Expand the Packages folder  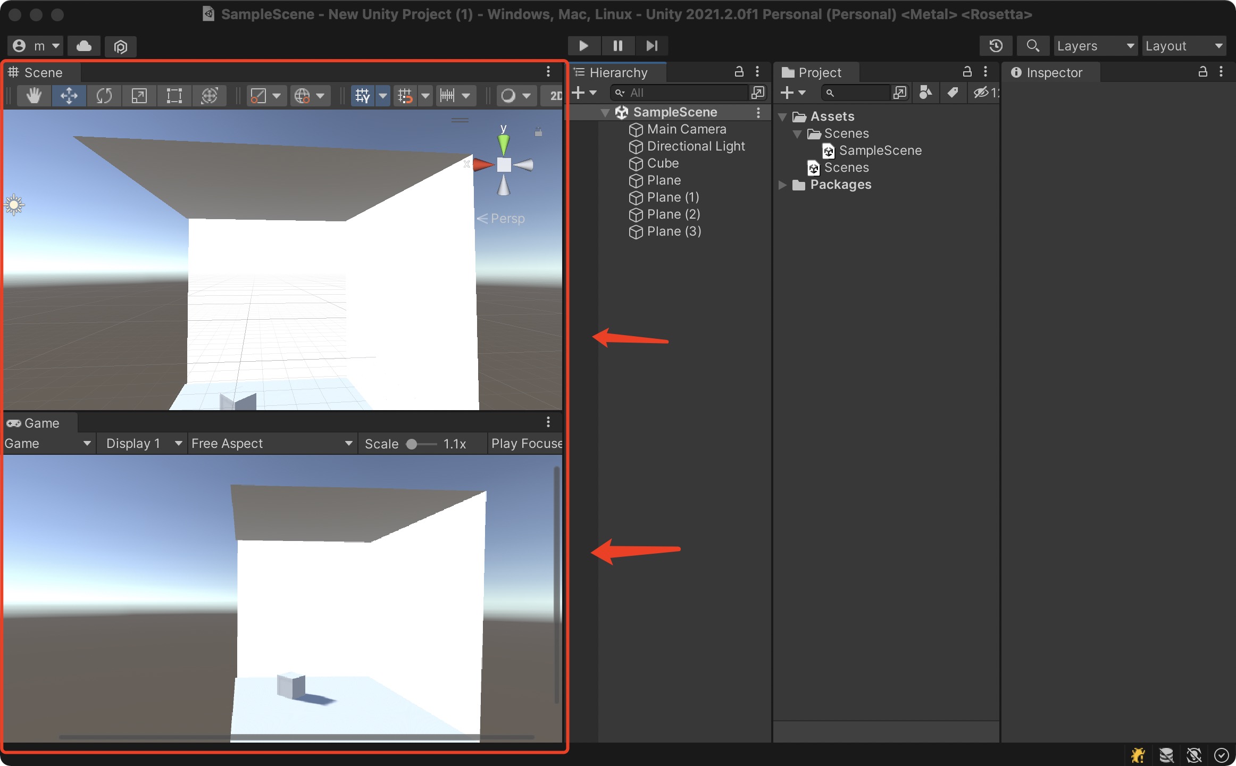coord(782,185)
